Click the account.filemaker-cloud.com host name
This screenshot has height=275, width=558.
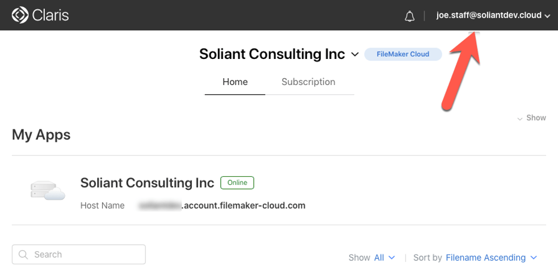223,205
